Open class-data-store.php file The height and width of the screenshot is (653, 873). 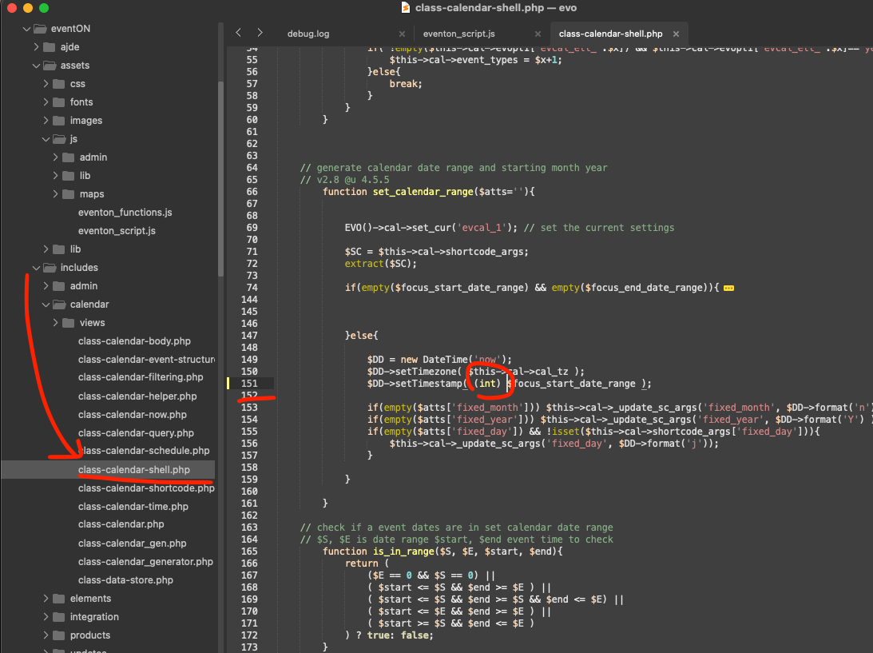(x=125, y=580)
